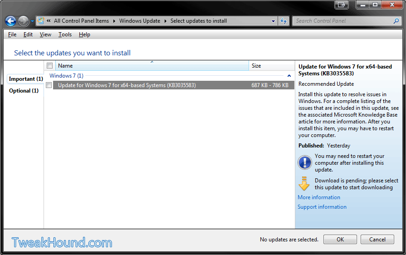
Task: Open the More information link
Action: 319,197
